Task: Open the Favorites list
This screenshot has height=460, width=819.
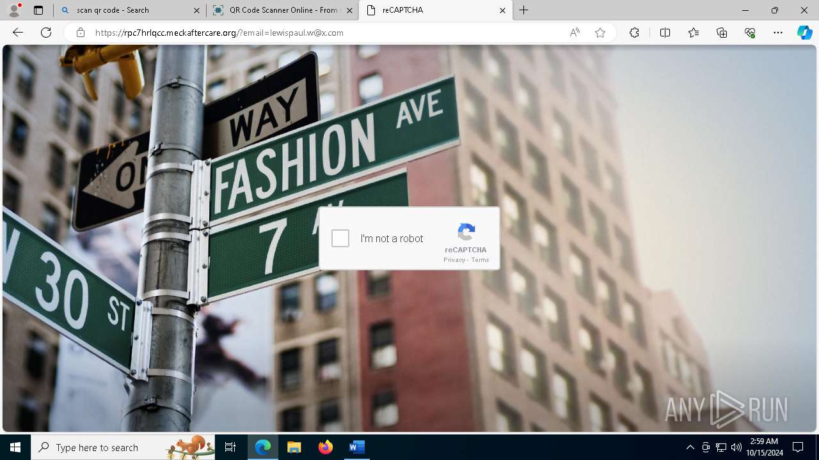Action: click(694, 33)
